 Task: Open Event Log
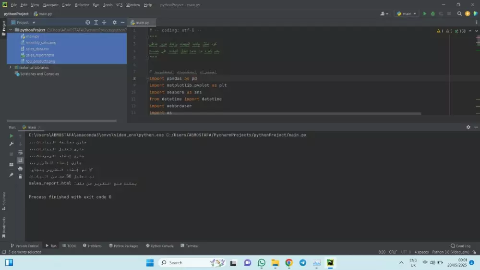tap(460, 246)
